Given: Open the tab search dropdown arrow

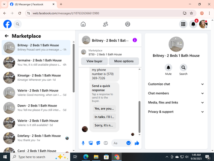Looking at the screenshot, I should coord(4,4).
